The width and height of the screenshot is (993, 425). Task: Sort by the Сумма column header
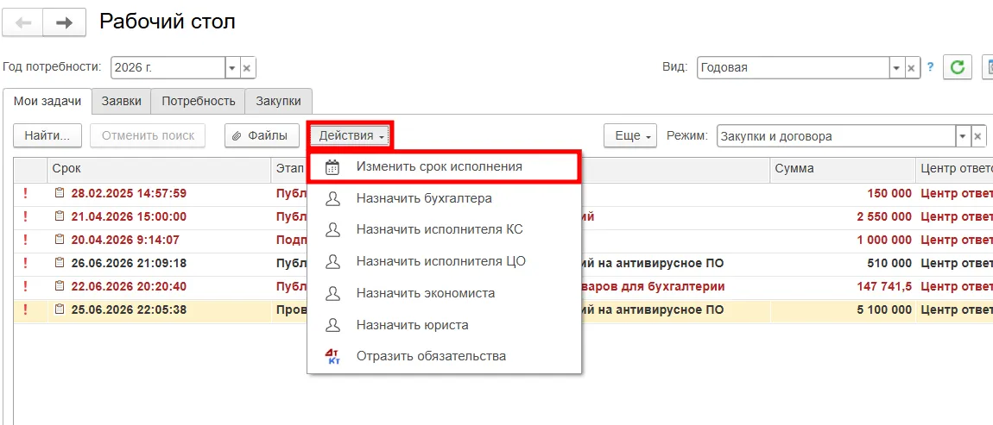(843, 169)
